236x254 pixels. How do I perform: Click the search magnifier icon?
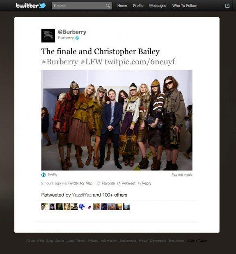pos(108,6)
